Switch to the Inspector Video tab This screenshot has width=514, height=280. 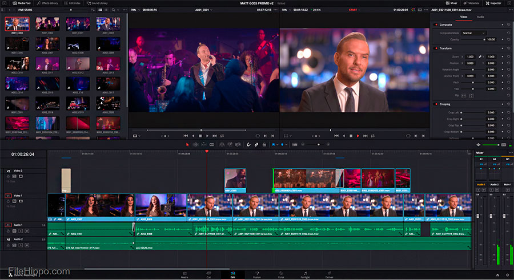(464, 17)
